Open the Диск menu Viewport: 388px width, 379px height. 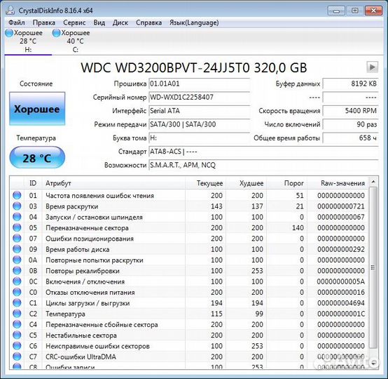(120, 22)
